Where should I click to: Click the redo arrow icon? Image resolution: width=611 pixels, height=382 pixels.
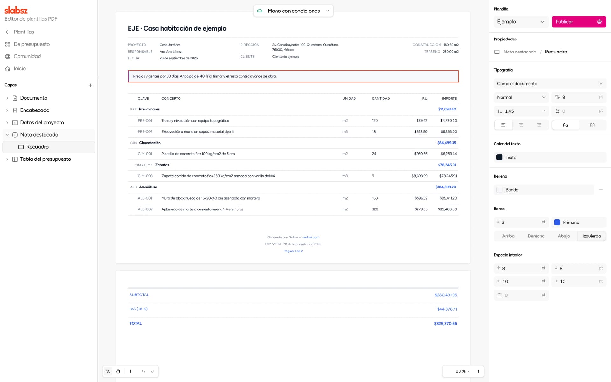pos(153,371)
